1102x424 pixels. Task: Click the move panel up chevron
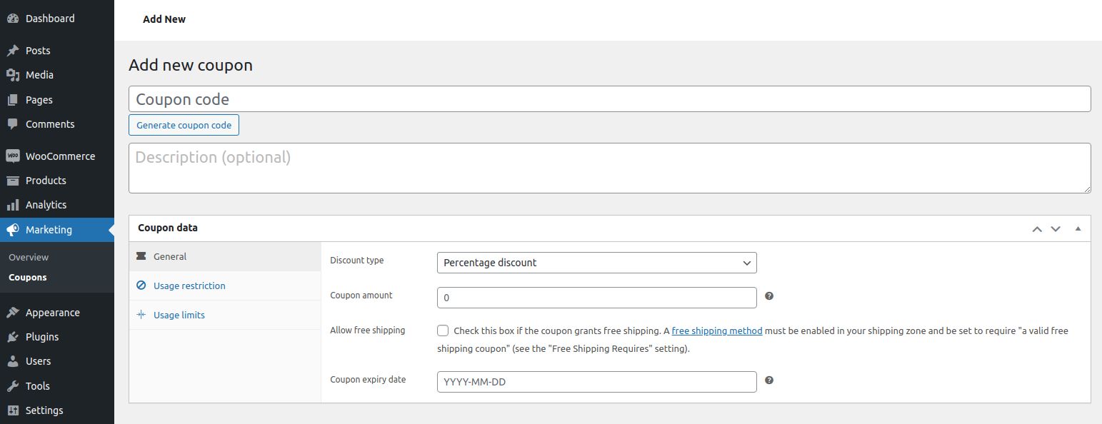pyautogui.click(x=1037, y=228)
